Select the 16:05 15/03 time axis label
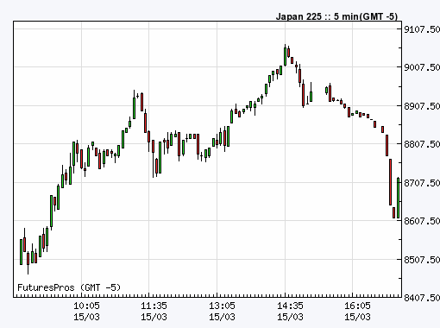The image size is (440, 328). [x=357, y=312]
